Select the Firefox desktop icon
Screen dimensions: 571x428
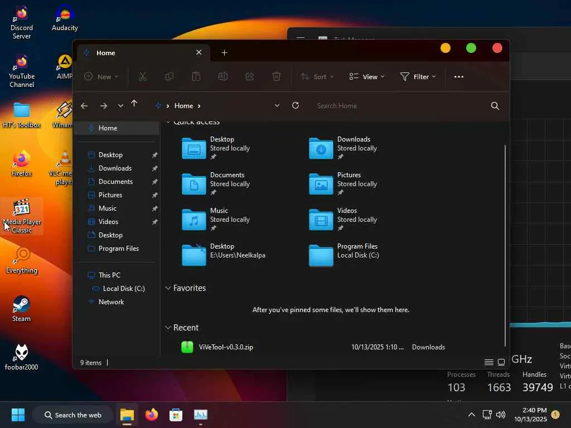point(21,163)
